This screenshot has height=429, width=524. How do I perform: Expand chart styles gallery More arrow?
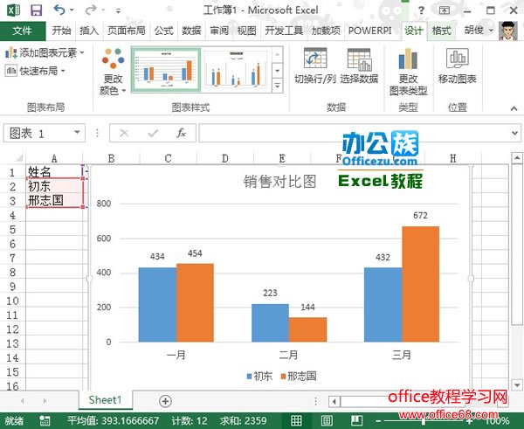pos(278,86)
